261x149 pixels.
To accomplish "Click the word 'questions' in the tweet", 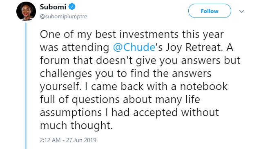I will pyautogui.click(x=96, y=100).
